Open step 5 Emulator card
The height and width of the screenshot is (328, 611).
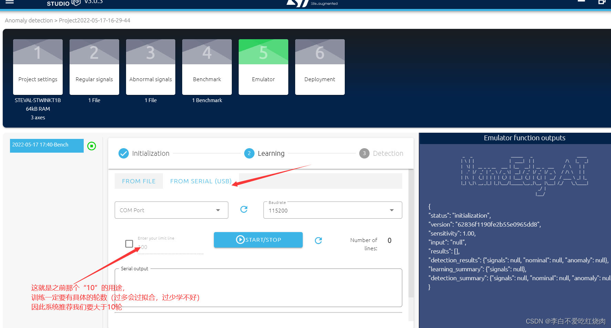[x=263, y=67]
